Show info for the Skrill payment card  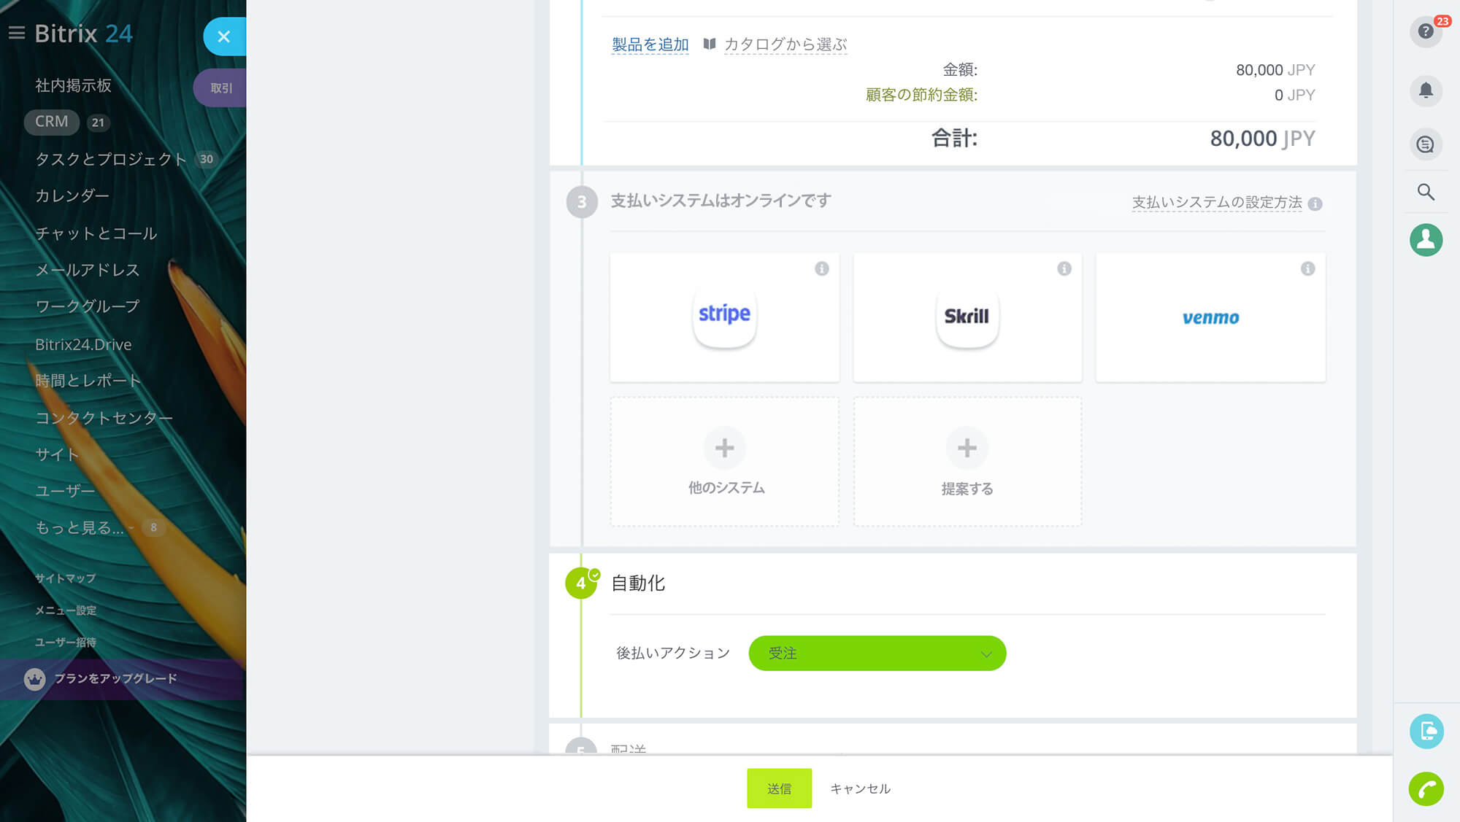(1064, 268)
